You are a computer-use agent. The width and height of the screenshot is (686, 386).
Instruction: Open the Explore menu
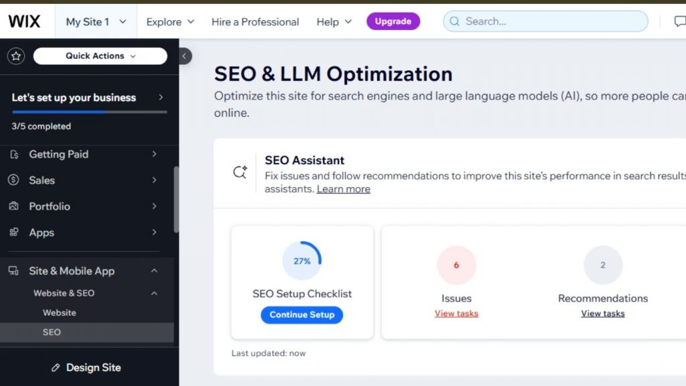click(x=169, y=21)
